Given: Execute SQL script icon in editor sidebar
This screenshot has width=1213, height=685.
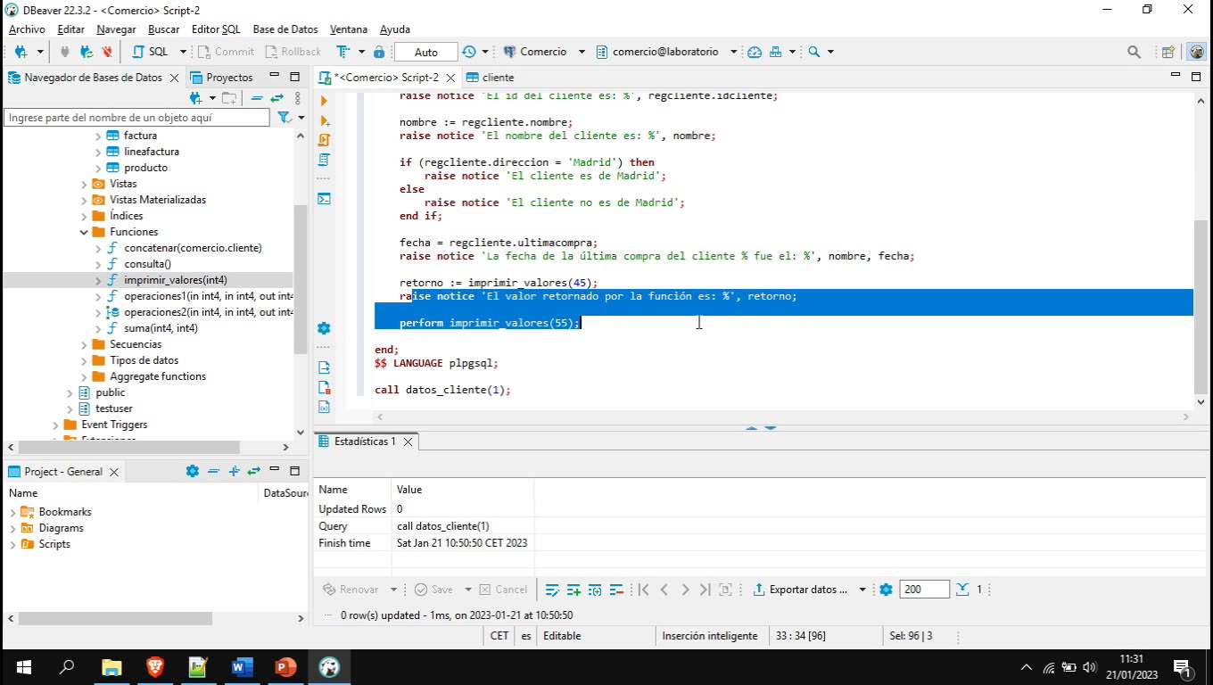Looking at the screenshot, I should coord(324,140).
